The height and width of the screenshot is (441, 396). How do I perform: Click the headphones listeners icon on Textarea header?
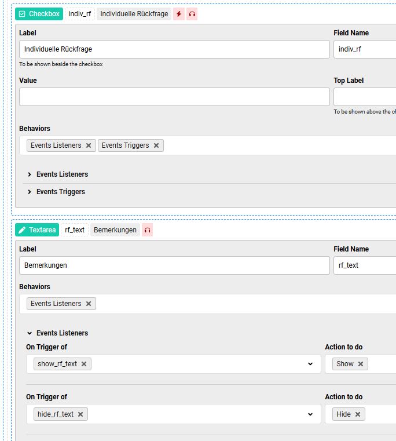(x=148, y=230)
